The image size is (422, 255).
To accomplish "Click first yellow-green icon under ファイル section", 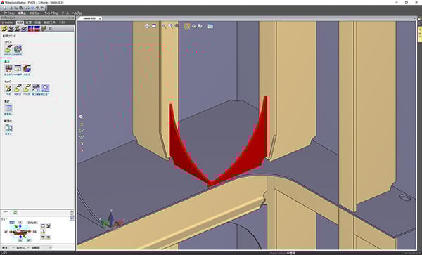I will tap(8, 49).
